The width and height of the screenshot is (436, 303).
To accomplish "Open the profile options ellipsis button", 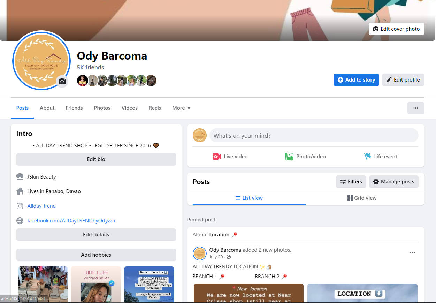I will pyautogui.click(x=416, y=108).
